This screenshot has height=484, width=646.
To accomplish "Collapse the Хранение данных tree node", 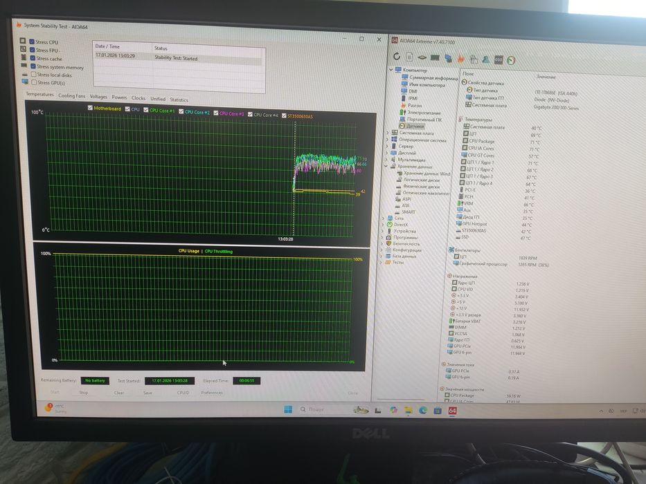I will (386, 166).
